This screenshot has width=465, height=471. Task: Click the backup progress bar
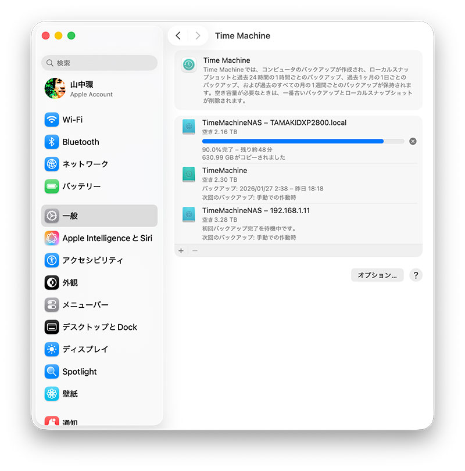pyautogui.click(x=303, y=141)
